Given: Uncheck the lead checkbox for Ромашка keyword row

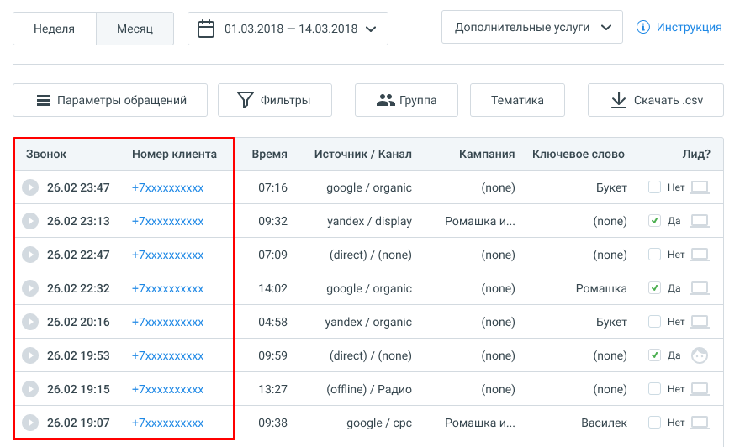Looking at the screenshot, I should [654, 288].
